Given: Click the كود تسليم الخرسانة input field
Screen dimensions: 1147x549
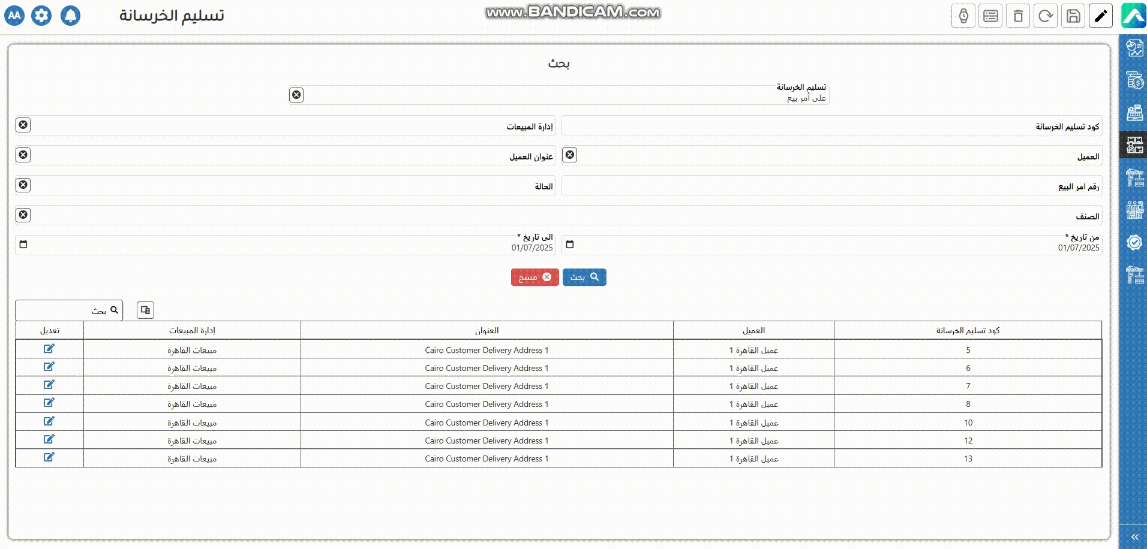Looking at the screenshot, I should [x=828, y=126].
